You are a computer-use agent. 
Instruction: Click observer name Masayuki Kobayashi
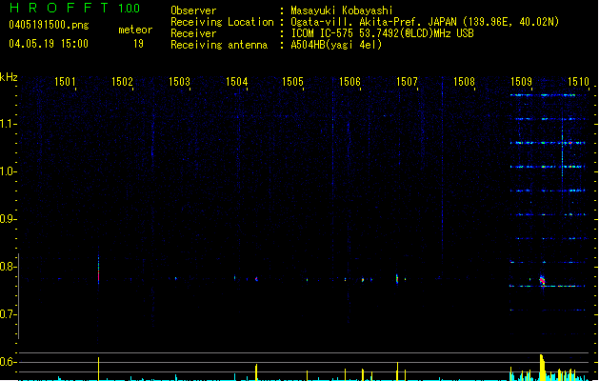(x=342, y=10)
